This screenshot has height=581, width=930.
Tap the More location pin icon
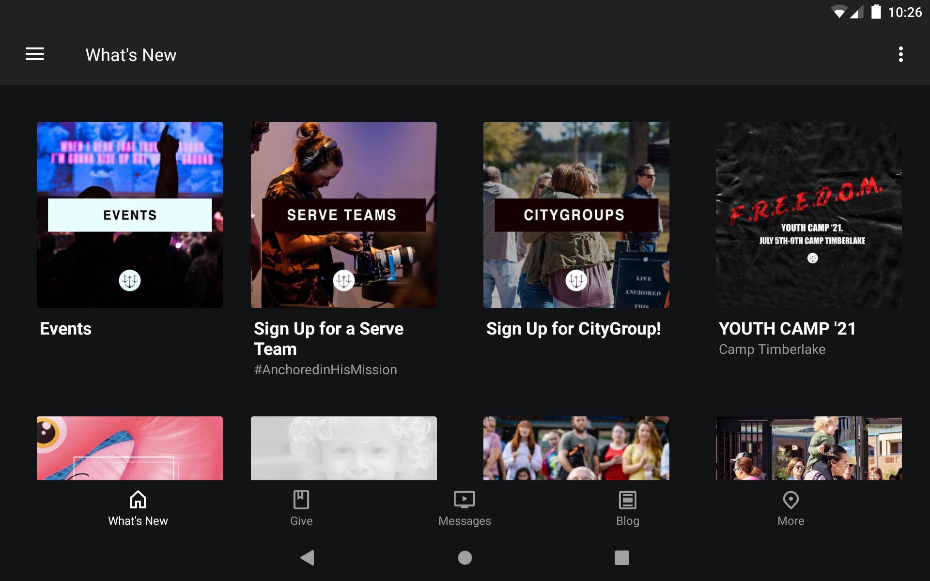coord(790,500)
